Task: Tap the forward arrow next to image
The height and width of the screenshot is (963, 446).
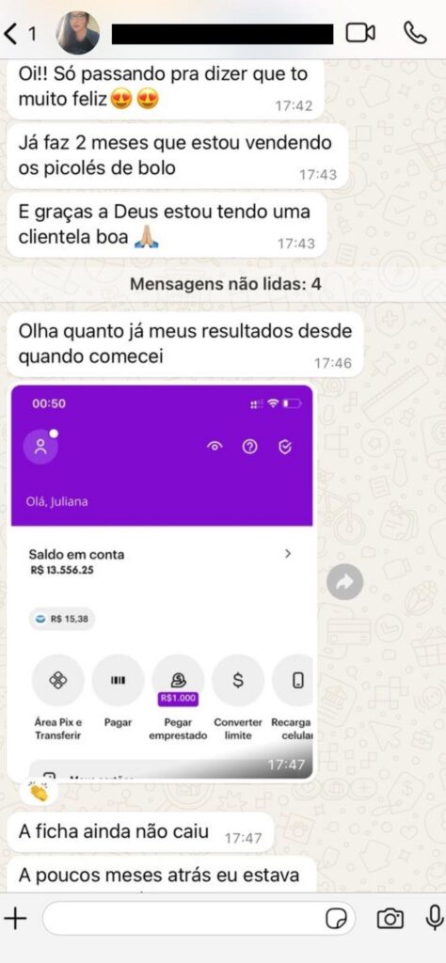Action: tap(344, 582)
